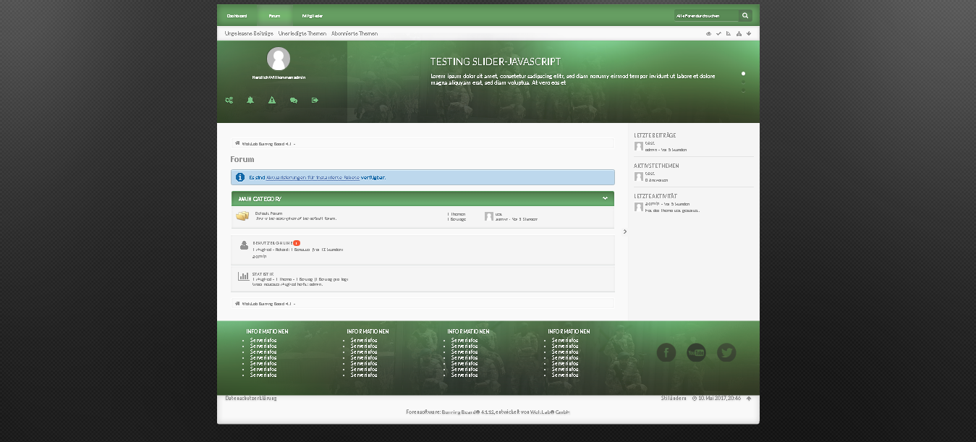Image resolution: width=976 pixels, height=442 pixels.
Task: Collapse the sidebar with the arrow
Action: (625, 231)
